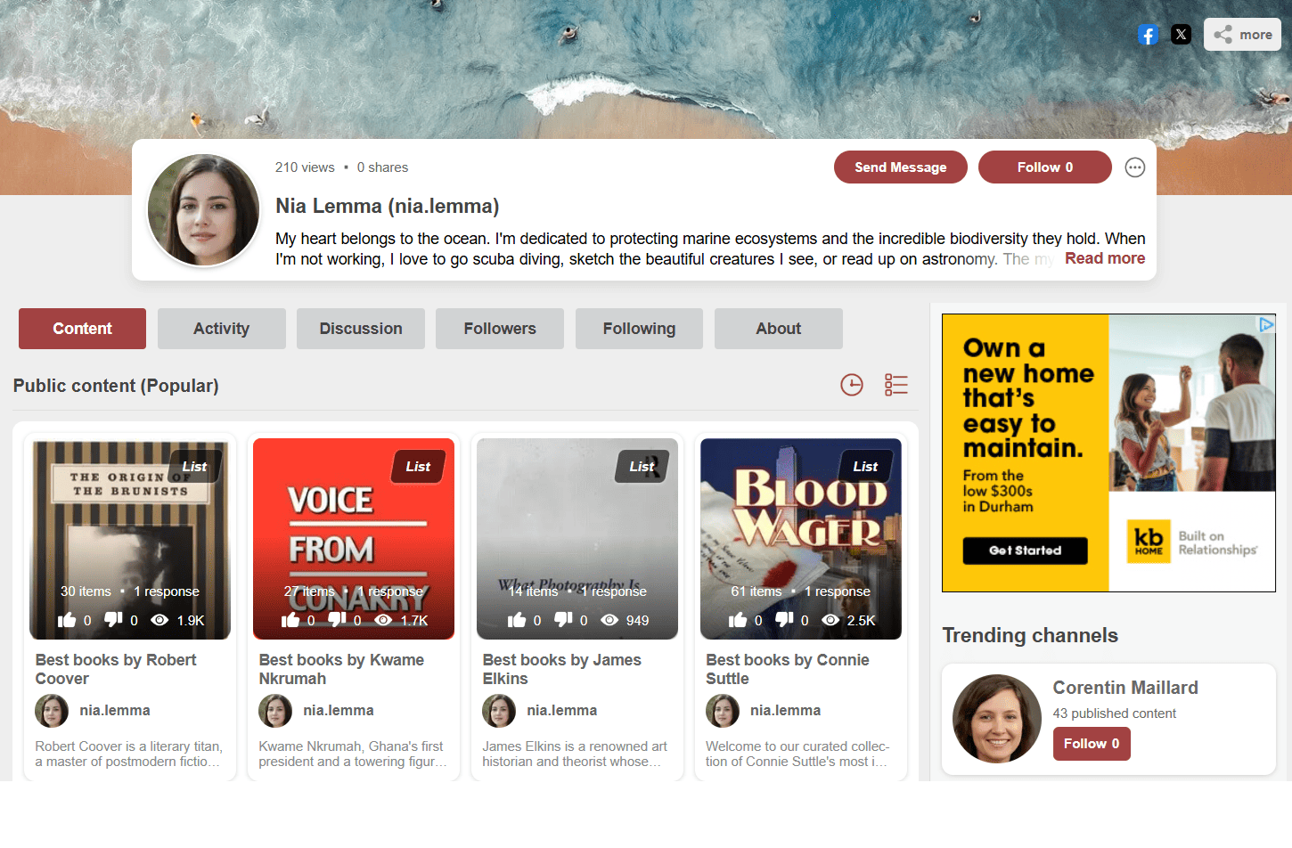The image size is (1292, 848).
Task: Click the AdChoices icon on advertisement
Action: [1266, 324]
